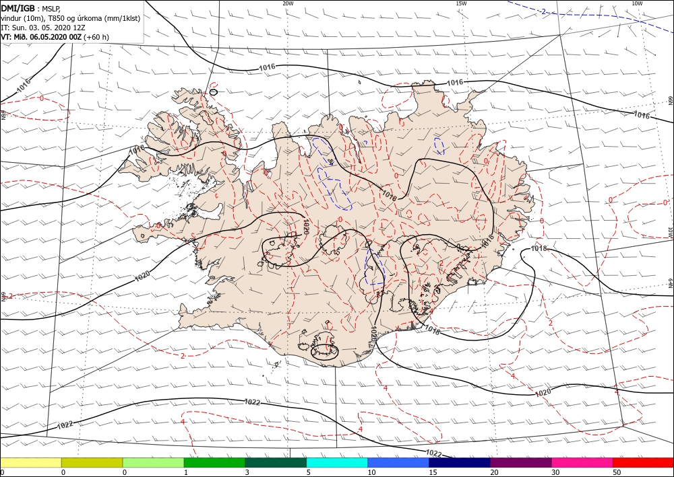Click the legend scale value "15"
The width and height of the screenshot is (674, 477).
tap(433, 472)
